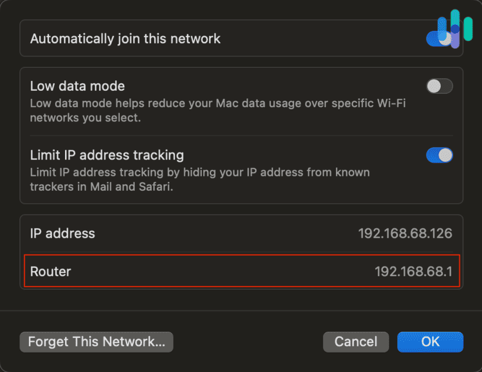The image size is (482, 372).
Task: Click the Router label text
Action: tap(50, 271)
